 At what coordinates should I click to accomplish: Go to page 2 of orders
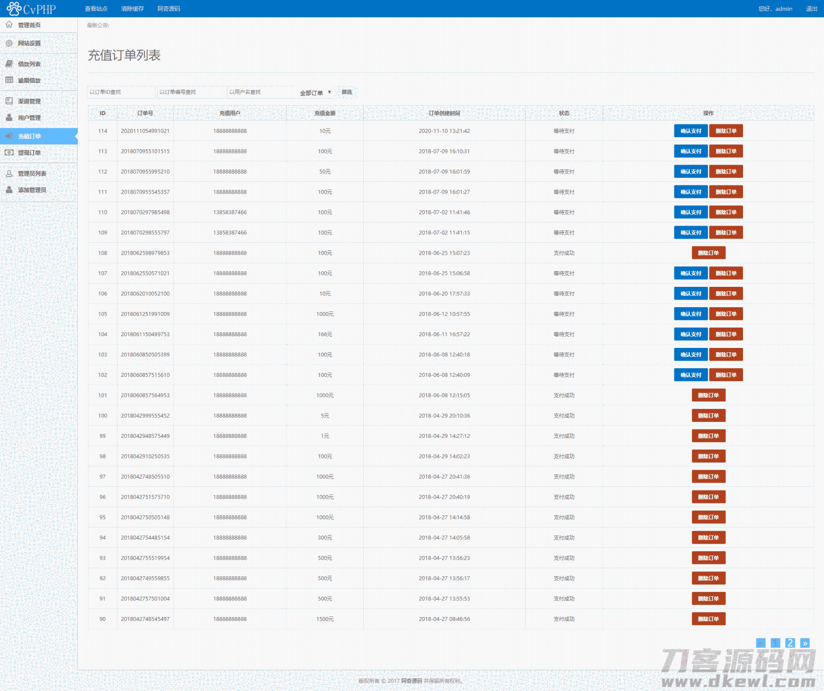point(790,643)
